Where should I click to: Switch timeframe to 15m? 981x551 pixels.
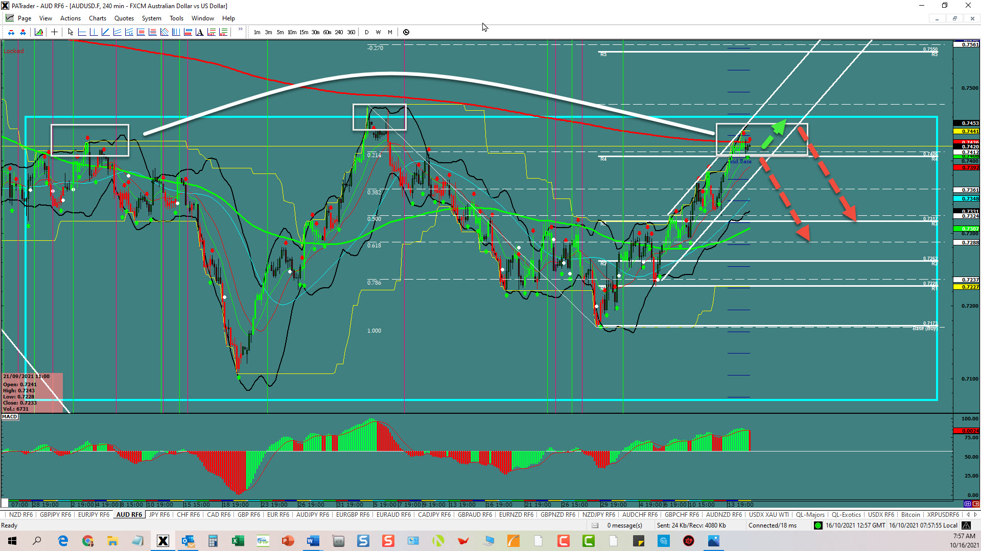pos(303,32)
